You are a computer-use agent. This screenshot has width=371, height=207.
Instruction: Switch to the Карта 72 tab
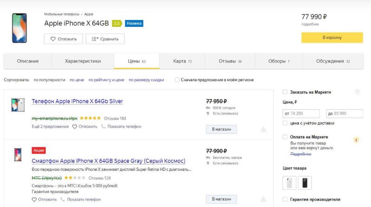click(x=182, y=61)
